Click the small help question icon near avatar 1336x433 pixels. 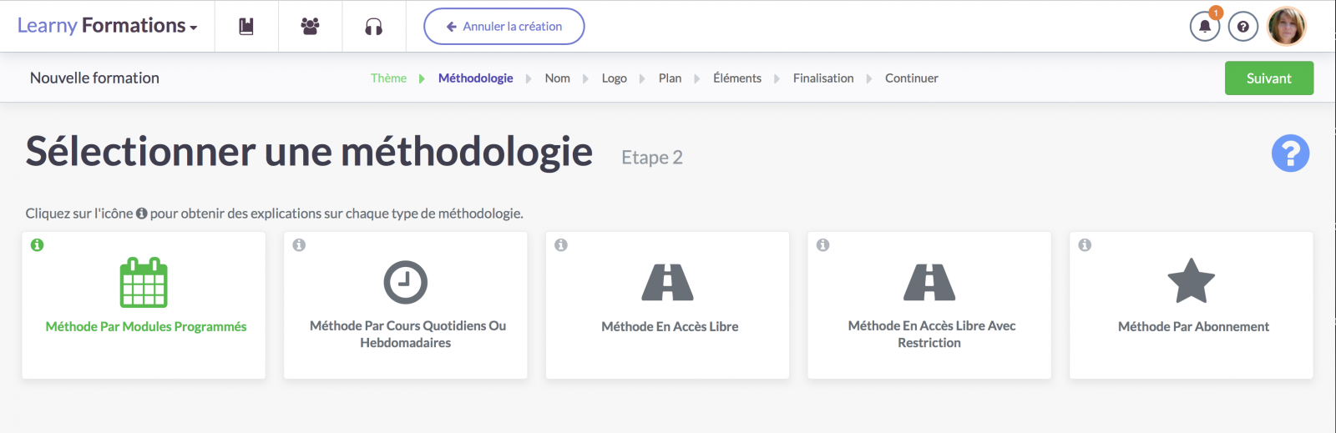pyautogui.click(x=1243, y=27)
